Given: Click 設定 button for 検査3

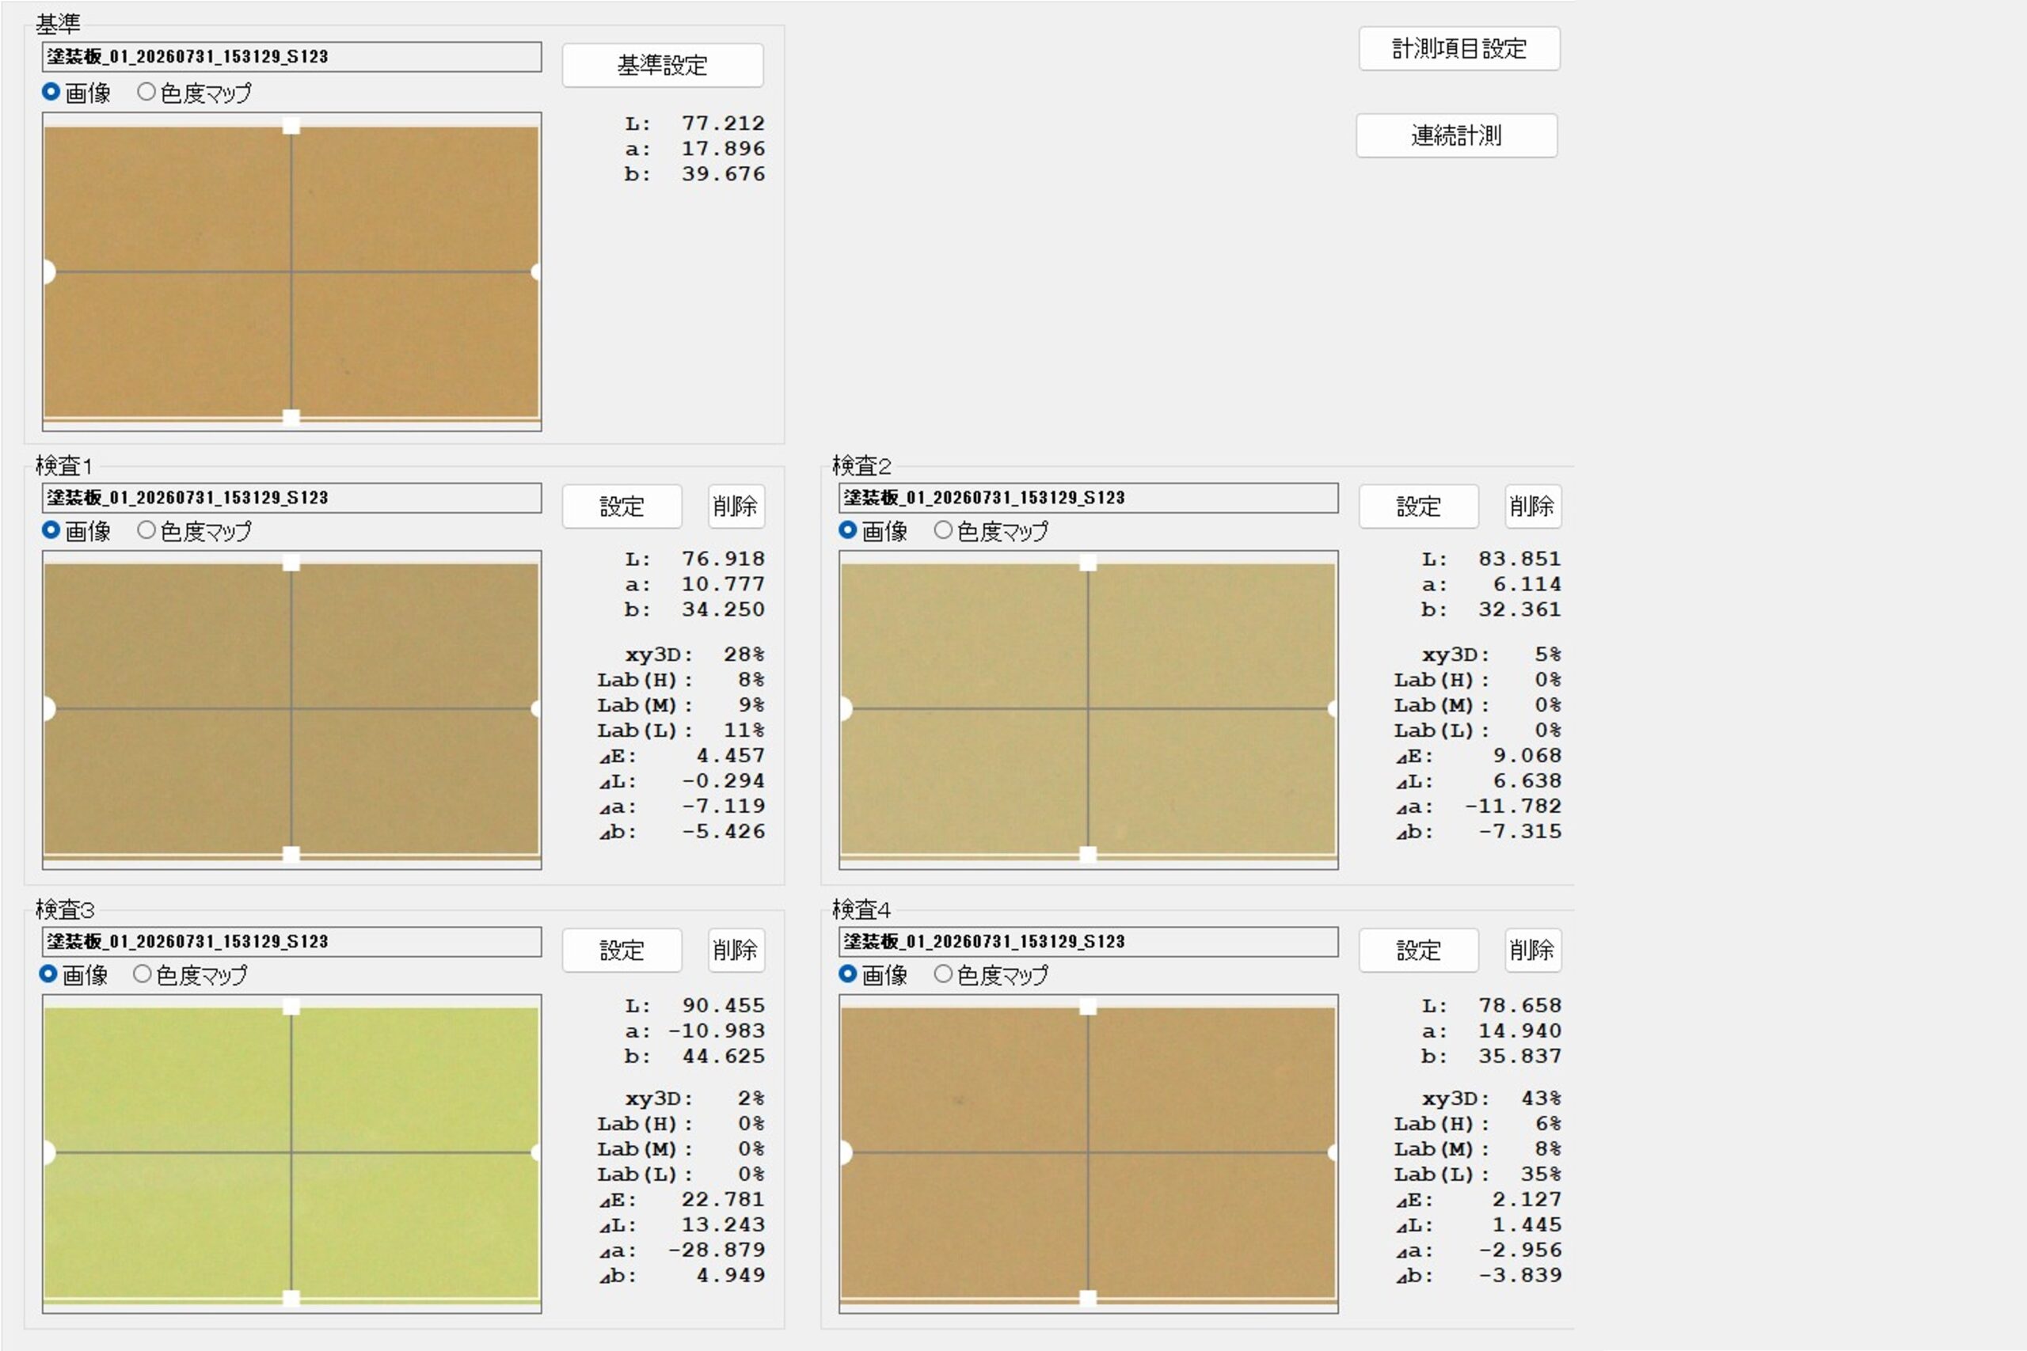Looking at the screenshot, I should coord(622,950).
